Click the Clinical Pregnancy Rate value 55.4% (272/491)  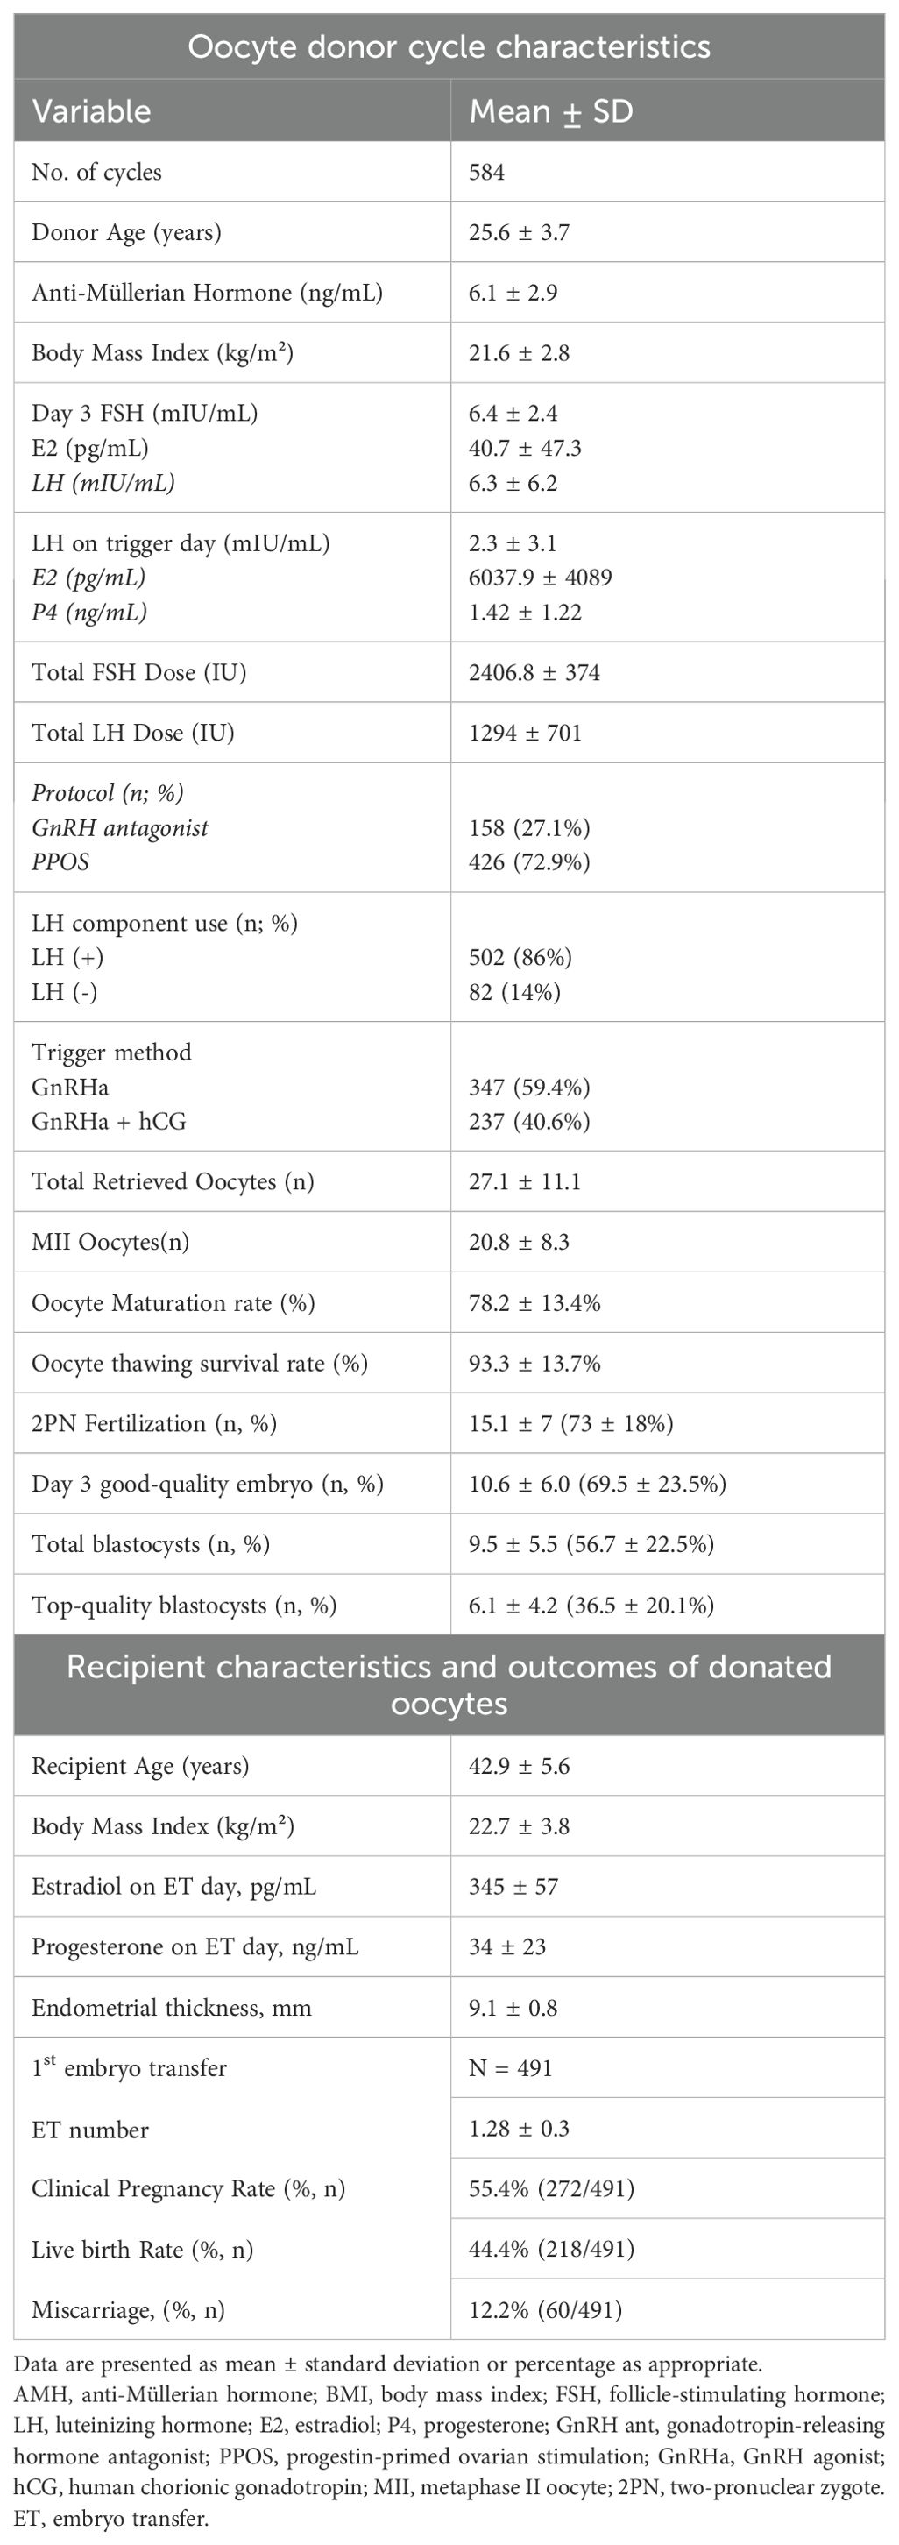click(551, 2188)
